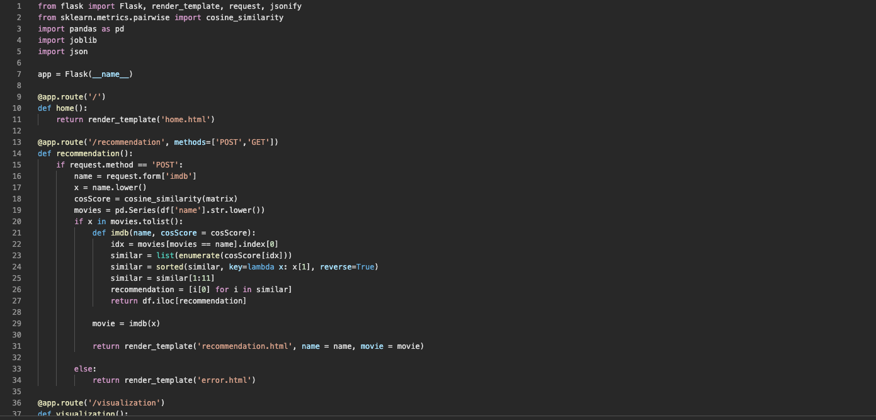Screen dimensions: 876x420
Task: Place cursor on 'app = Flask(__name__)' line
Action: click(x=85, y=74)
